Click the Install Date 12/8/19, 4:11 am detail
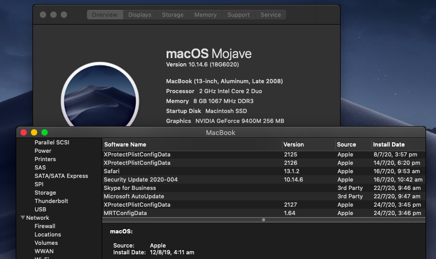This screenshot has height=259, width=436. (154, 252)
